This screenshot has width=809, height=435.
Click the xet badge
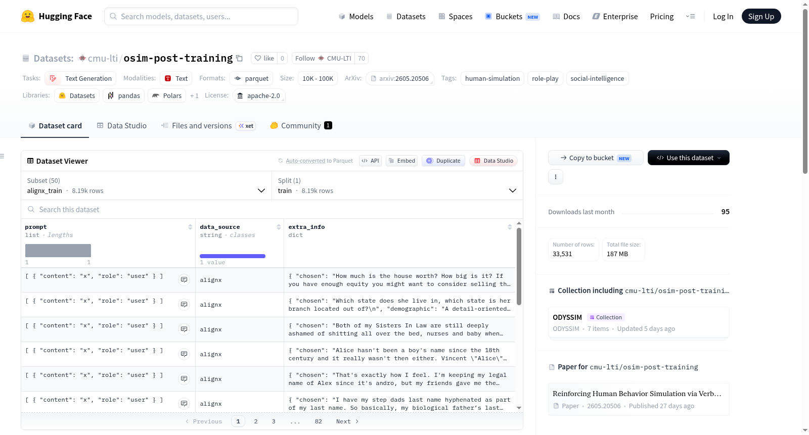pos(246,126)
